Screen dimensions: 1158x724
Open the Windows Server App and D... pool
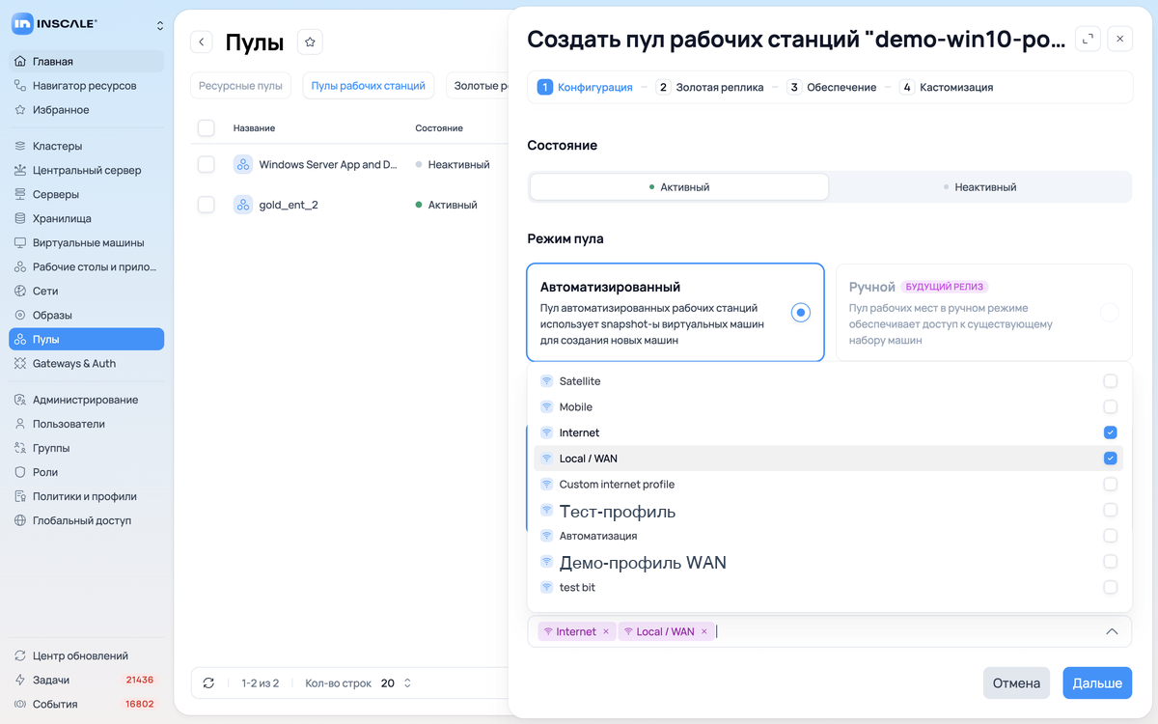(328, 164)
